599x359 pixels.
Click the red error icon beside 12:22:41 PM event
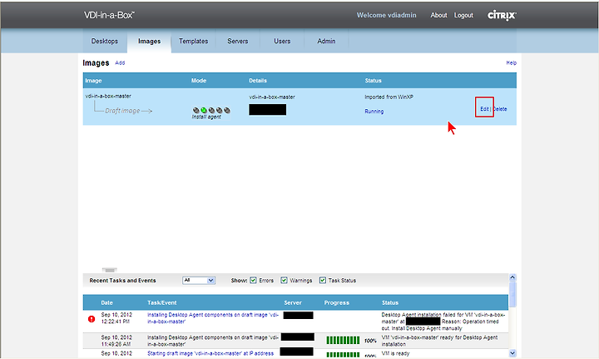click(x=92, y=318)
